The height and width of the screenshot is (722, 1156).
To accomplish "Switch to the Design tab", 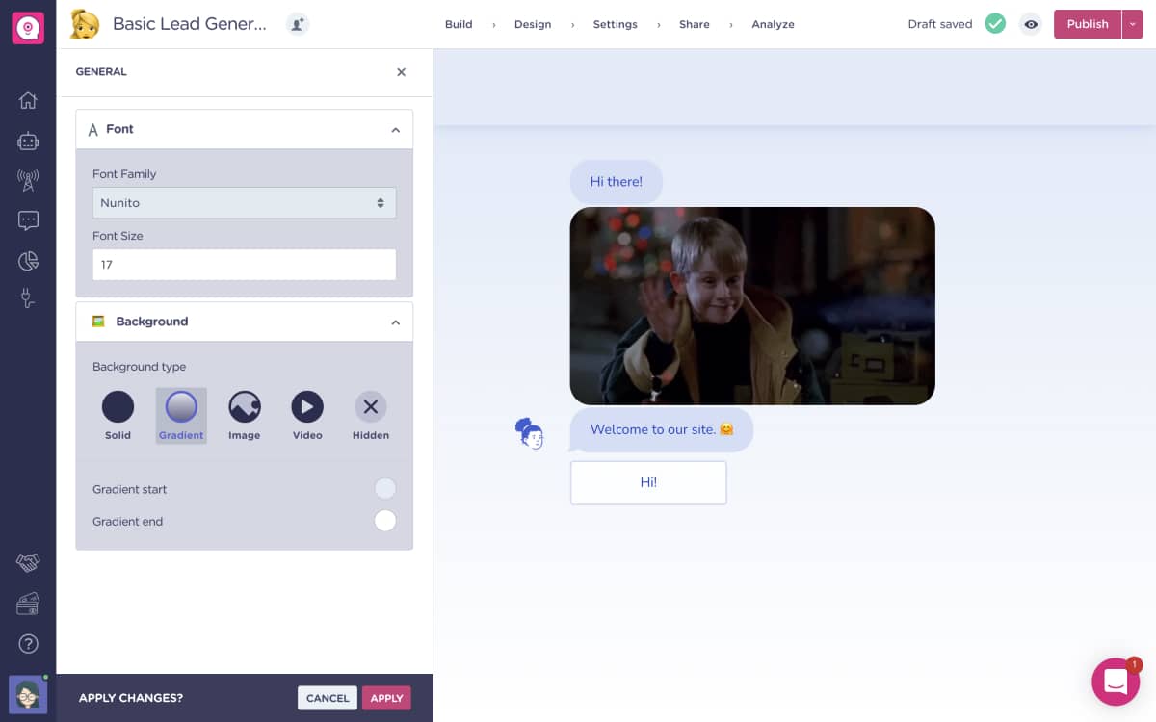I will point(533,24).
